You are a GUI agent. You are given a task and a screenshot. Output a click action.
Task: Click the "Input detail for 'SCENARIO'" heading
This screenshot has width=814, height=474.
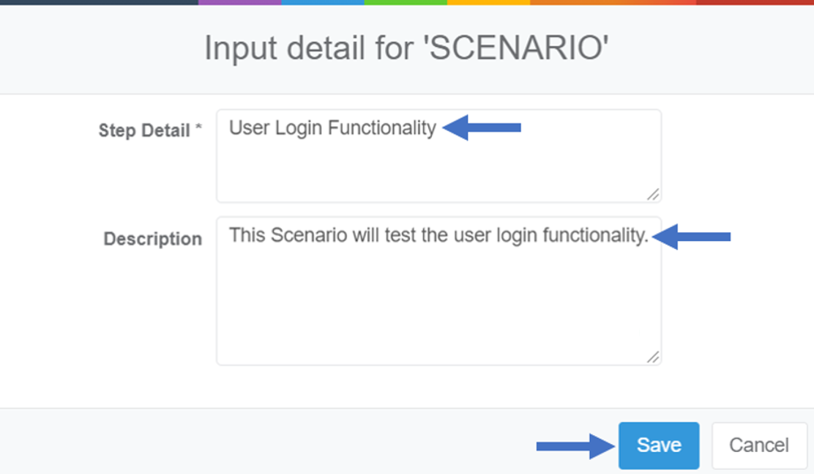click(x=406, y=48)
